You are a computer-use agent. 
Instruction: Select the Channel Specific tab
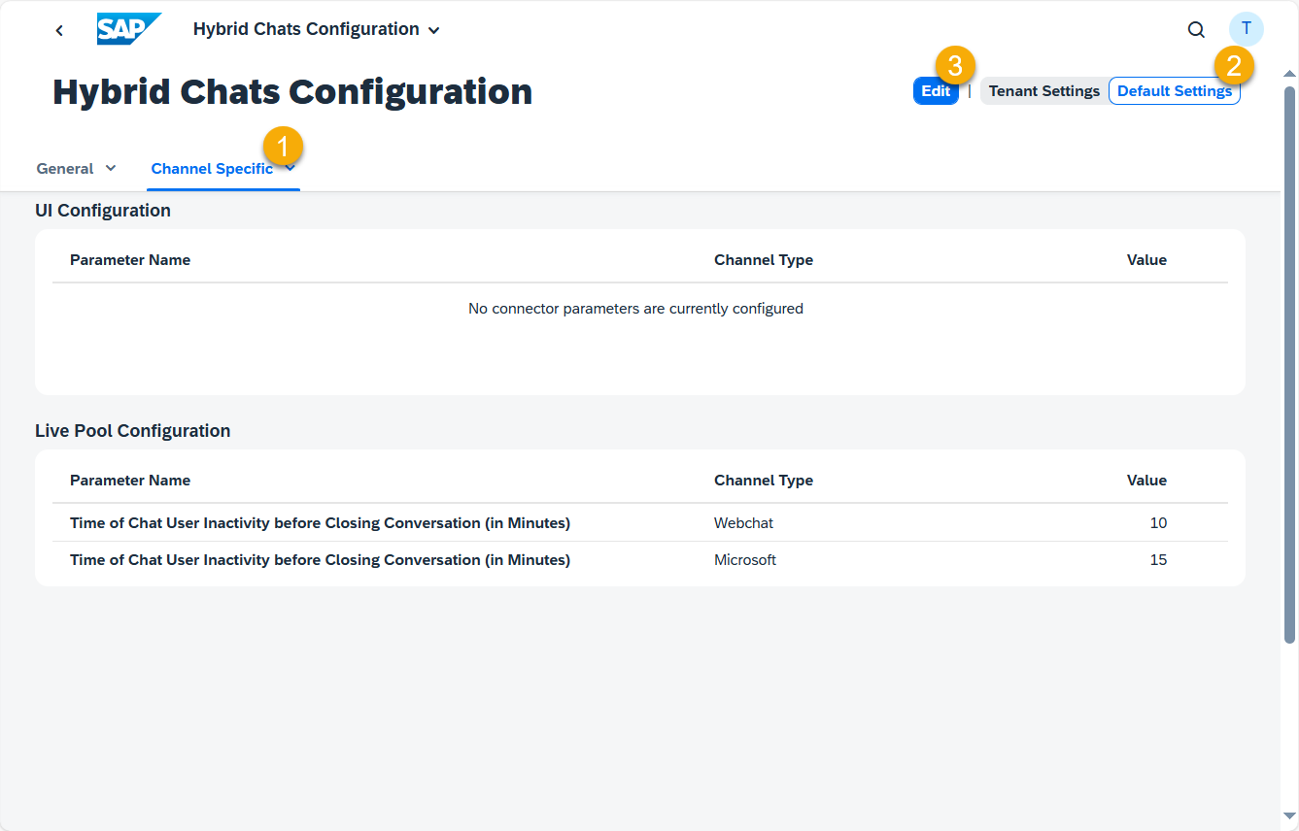pyautogui.click(x=212, y=168)
